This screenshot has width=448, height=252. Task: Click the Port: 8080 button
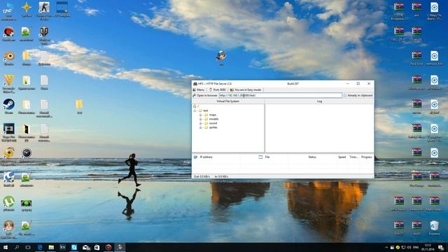(x=218, y=90)
